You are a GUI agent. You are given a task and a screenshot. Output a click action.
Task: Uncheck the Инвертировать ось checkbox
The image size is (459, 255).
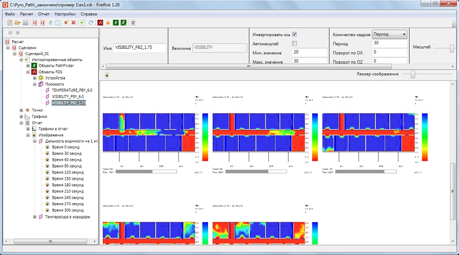(x=294, y=34)
